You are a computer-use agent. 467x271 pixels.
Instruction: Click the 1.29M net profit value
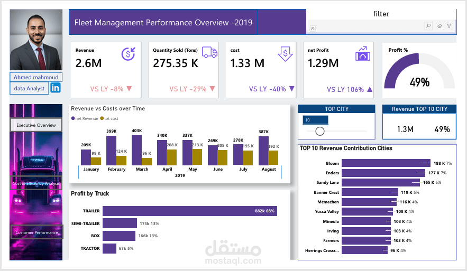point(323,63)
